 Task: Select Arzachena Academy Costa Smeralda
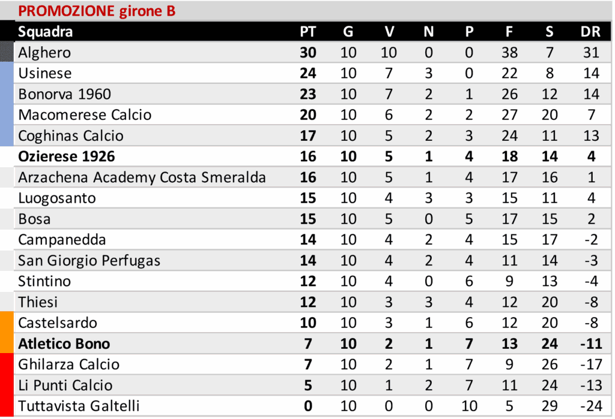pyautogui.click(x=142, y=177)
